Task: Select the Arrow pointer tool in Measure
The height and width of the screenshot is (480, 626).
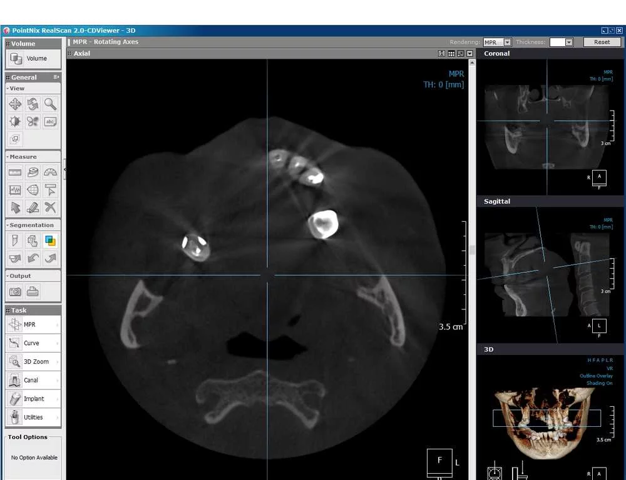Action: (x=15, y=207)
